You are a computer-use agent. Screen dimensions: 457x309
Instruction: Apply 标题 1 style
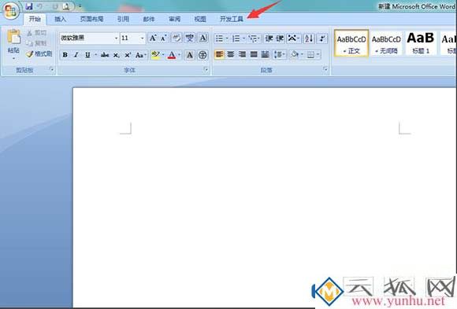click(x=421, y=43)
